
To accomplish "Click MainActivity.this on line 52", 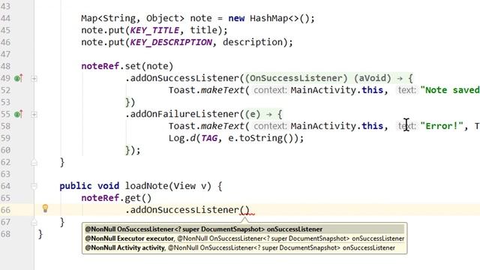I will tap(337, 90).
